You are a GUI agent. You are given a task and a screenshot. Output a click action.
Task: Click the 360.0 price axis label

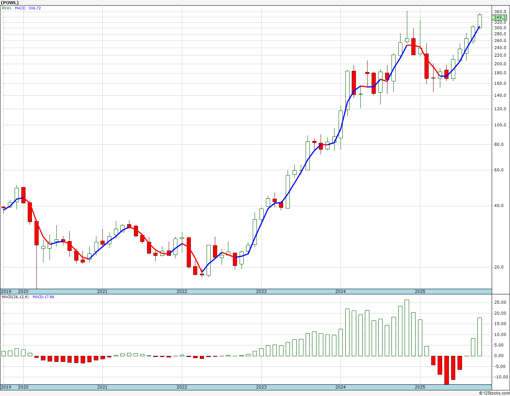coord(500,12)
